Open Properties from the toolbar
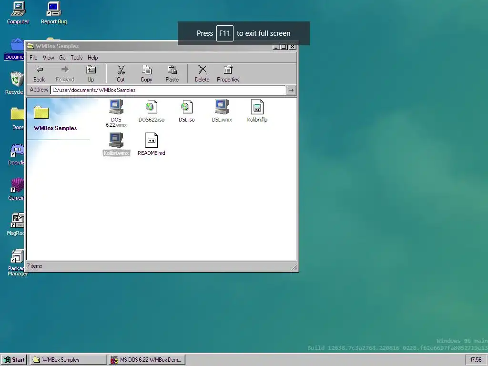The height and width of the screenshot is (366, 488). tap(228, 74)
